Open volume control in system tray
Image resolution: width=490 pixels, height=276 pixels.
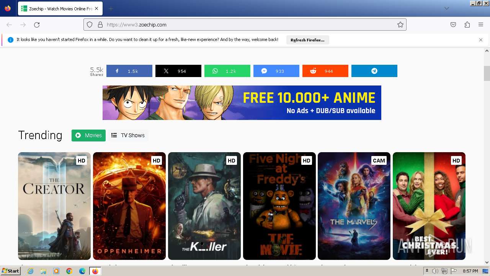tap(436, 271)
